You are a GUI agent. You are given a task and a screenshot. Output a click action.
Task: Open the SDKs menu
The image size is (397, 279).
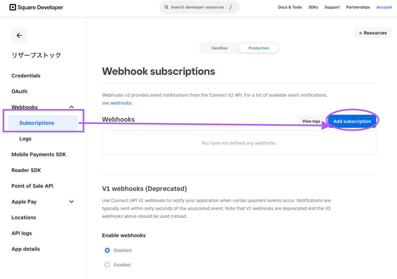pos(313,7)
